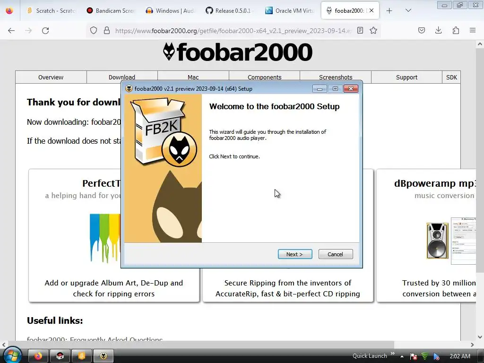Click the setup dialog title bar icon
Screen dimensions: 484x363
[129, 88]
